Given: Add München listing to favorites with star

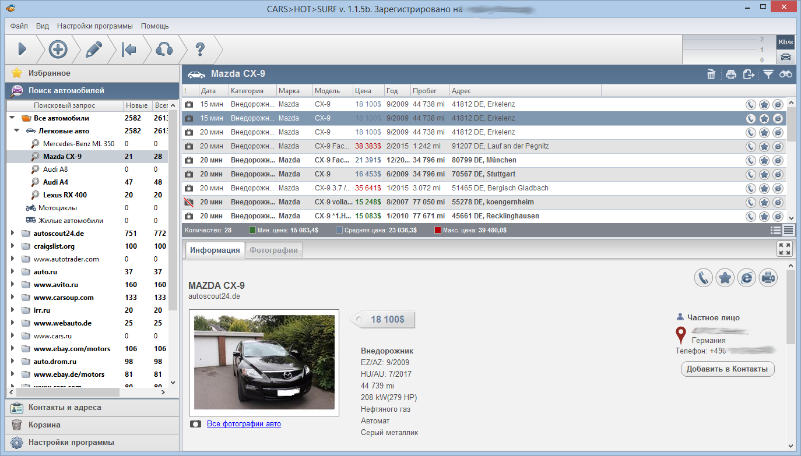Looking at the screenshot, I should (764, 160).
